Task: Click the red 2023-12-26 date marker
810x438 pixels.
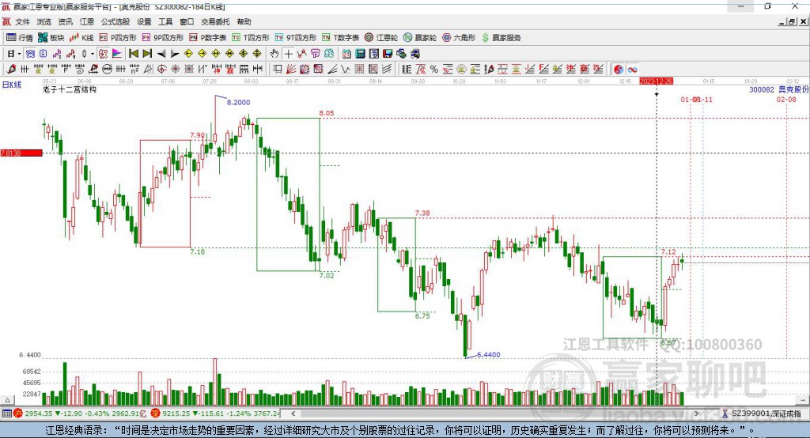Action: point(656,81)
